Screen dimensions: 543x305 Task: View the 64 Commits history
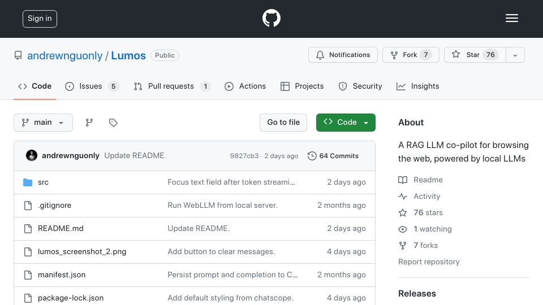pos(333,156)
